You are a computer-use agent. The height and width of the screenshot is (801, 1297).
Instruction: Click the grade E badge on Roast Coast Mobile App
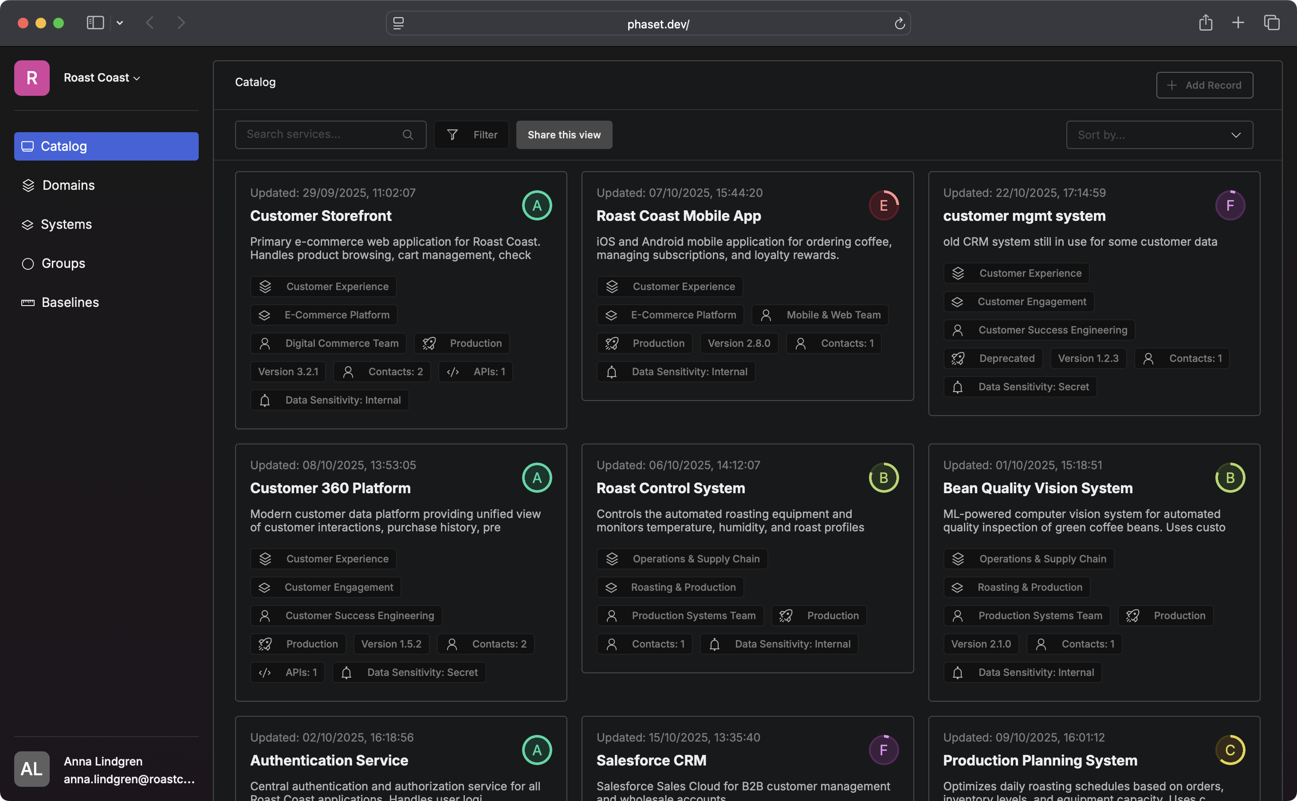click(883, 205)
